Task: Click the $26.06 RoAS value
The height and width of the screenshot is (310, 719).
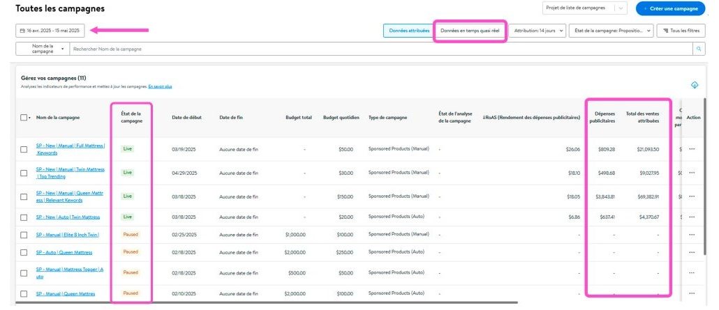Action: [x=573, y=149]
